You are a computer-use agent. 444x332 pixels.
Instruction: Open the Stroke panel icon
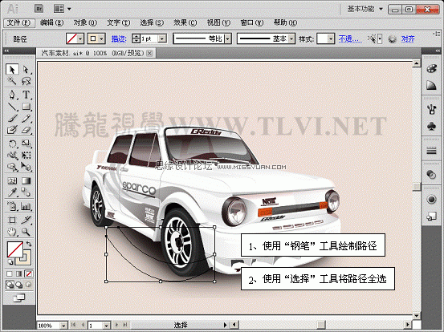[431, 150]
